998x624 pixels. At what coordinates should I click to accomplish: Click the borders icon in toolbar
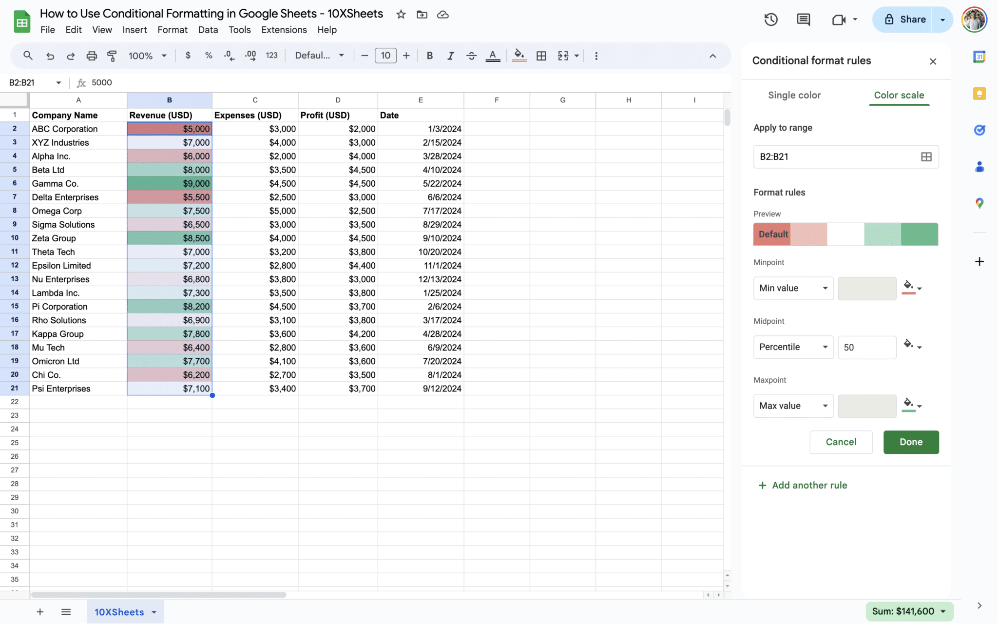pos(541,56)
